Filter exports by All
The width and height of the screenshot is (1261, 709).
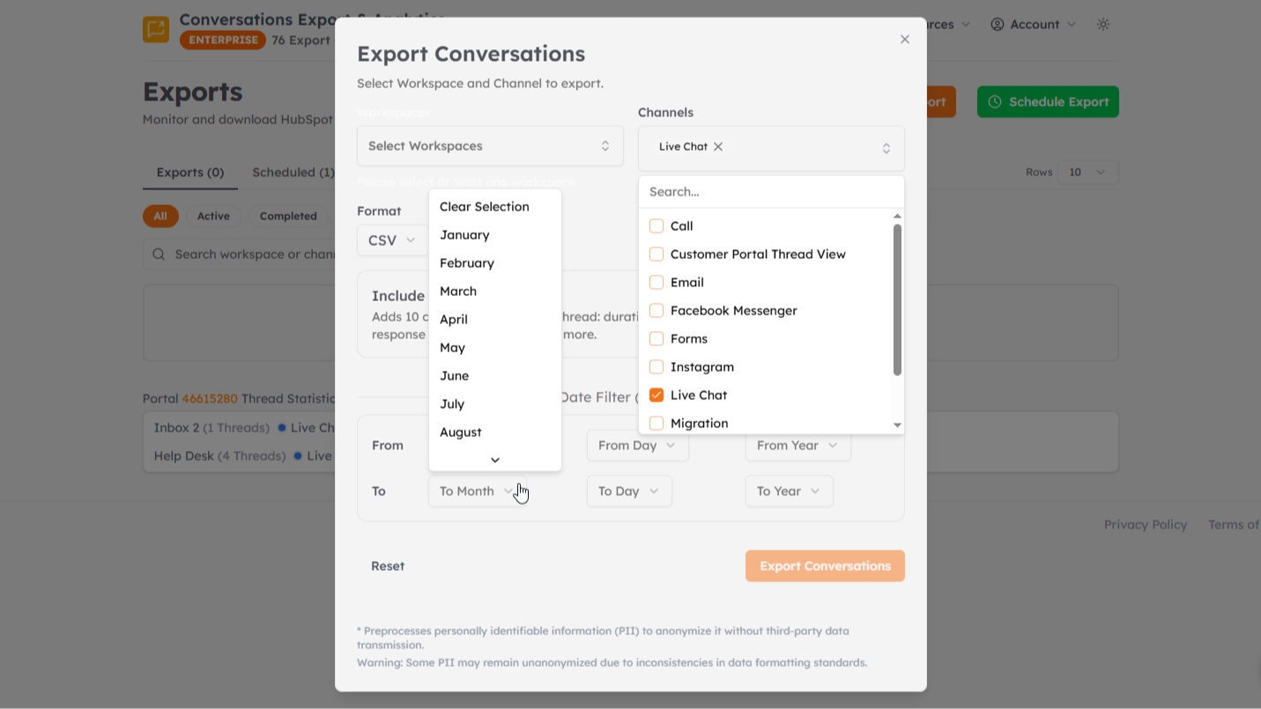pos(160,217)
